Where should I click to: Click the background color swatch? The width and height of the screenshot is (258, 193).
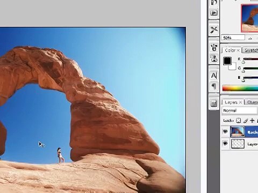(x=233, y=66)
